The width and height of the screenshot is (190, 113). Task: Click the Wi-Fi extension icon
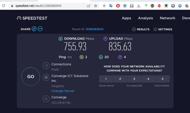pyautogui.click(x=180, y=6)
